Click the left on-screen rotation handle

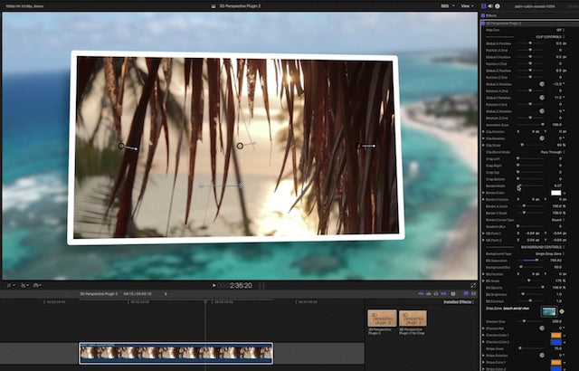(121, 146)
